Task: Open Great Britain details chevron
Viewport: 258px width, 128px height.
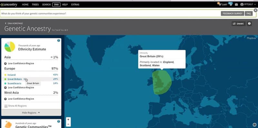Action: [25, 79]
